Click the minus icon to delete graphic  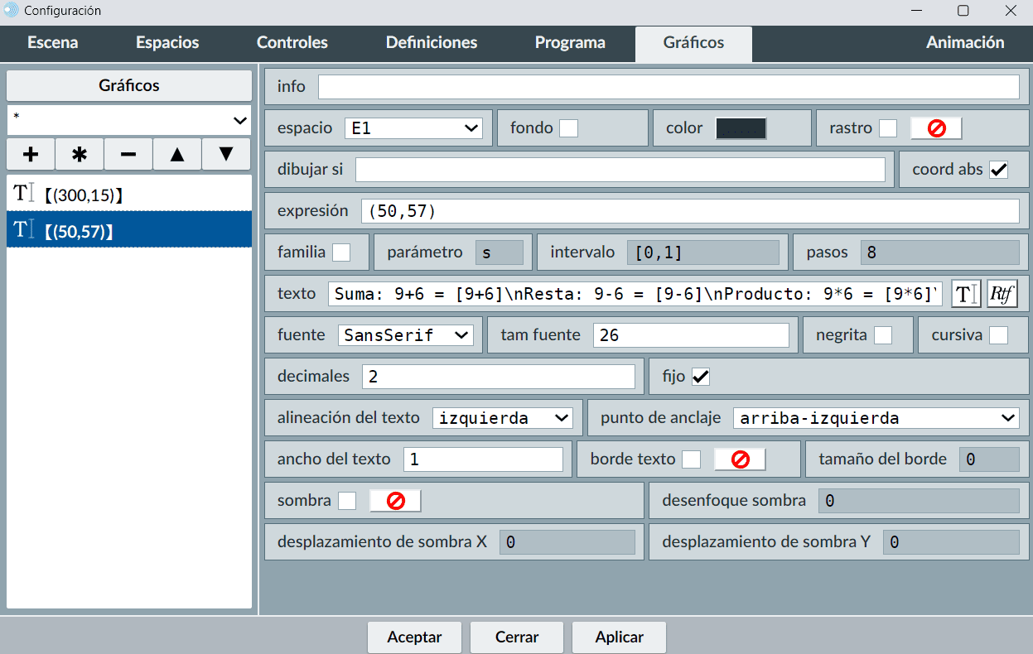128,154
